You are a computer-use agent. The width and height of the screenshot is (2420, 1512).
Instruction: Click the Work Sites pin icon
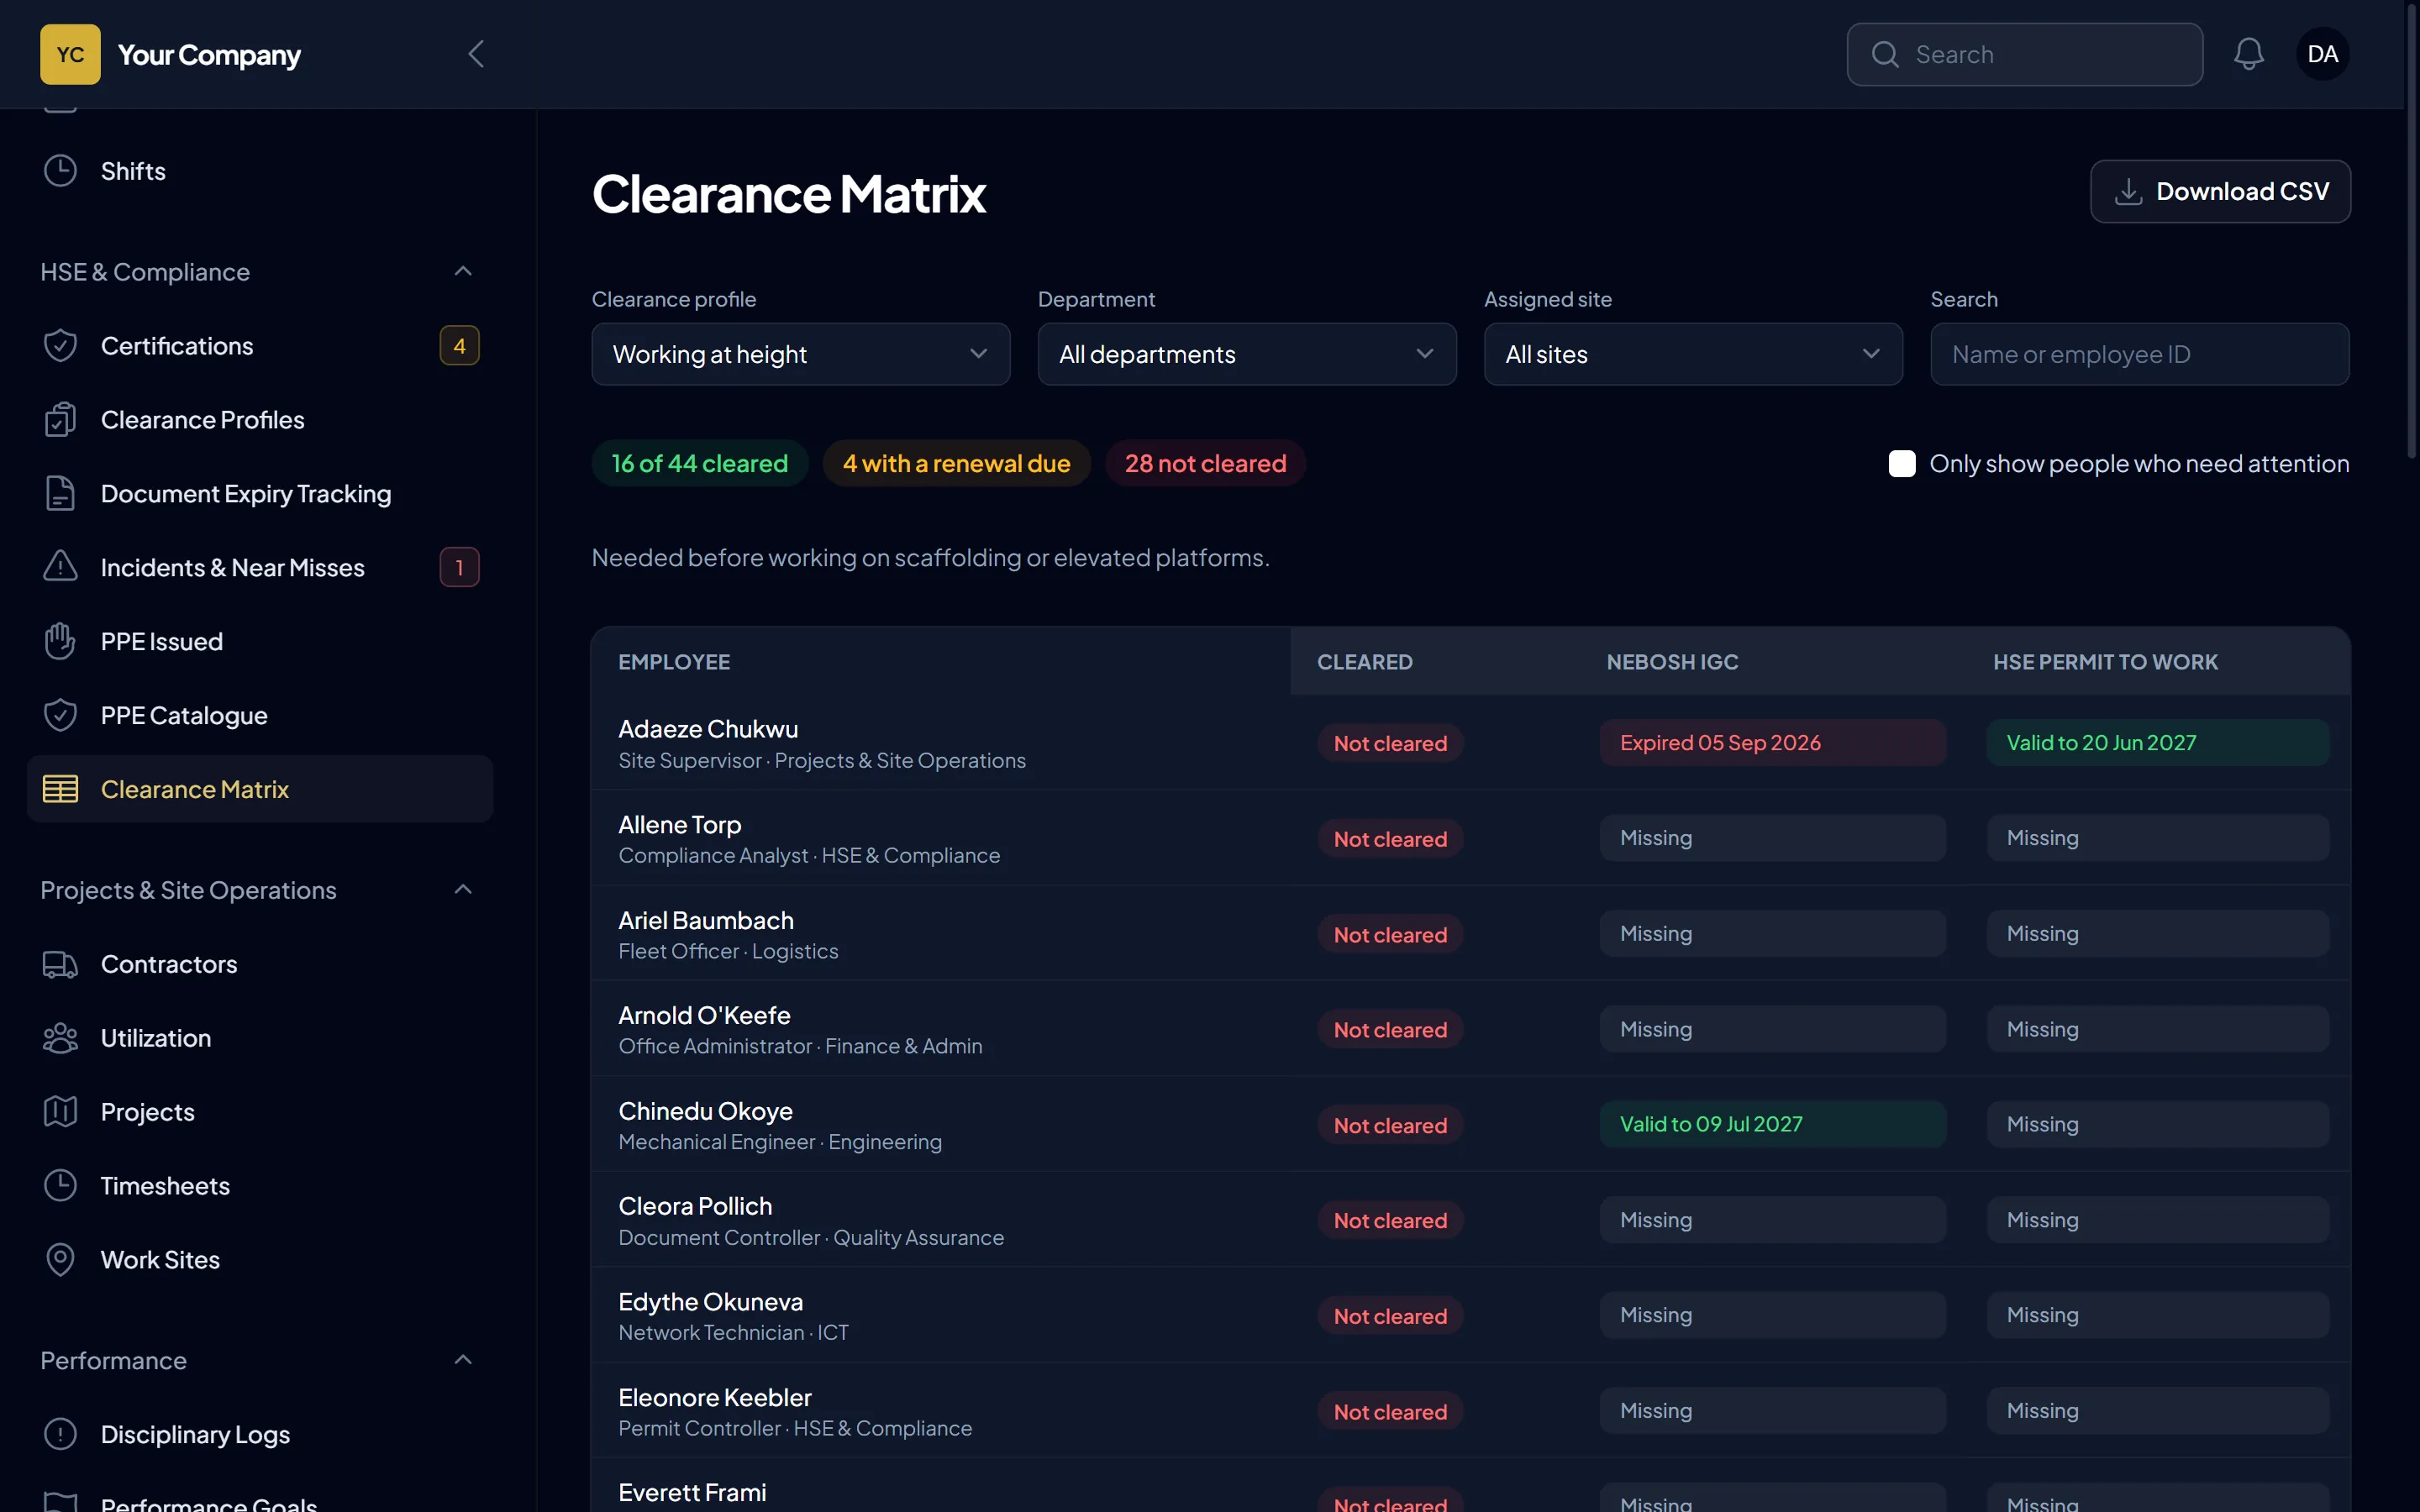(x=60, y=1260)
